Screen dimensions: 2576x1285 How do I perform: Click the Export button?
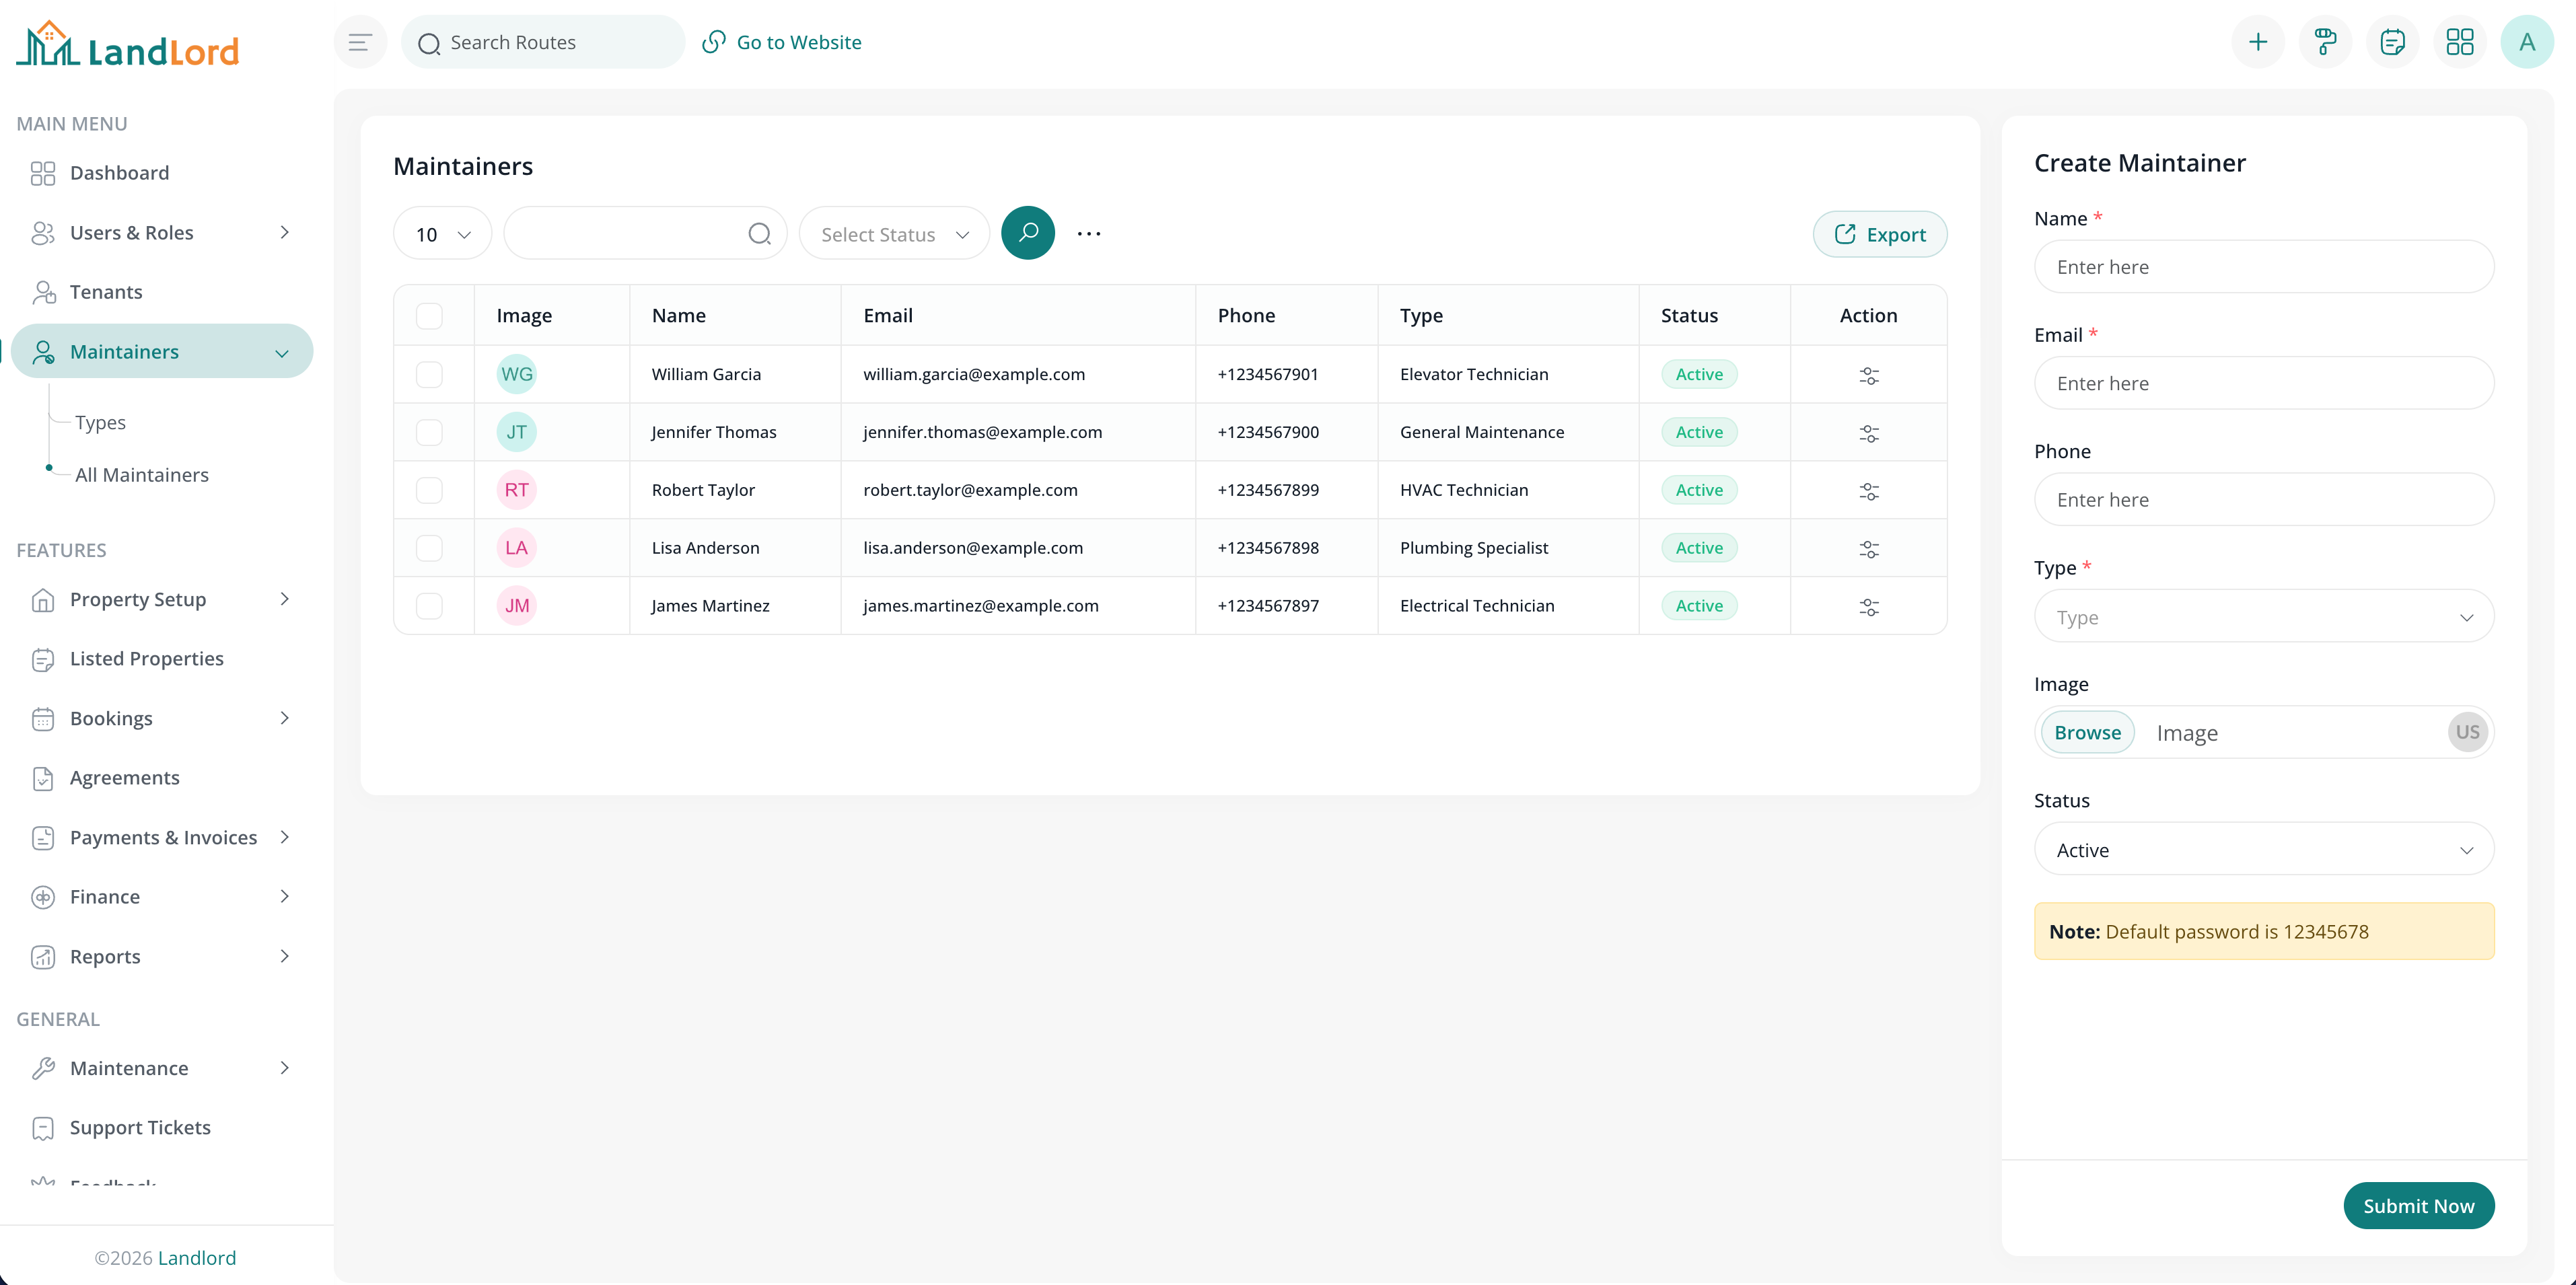[1879, 234]
